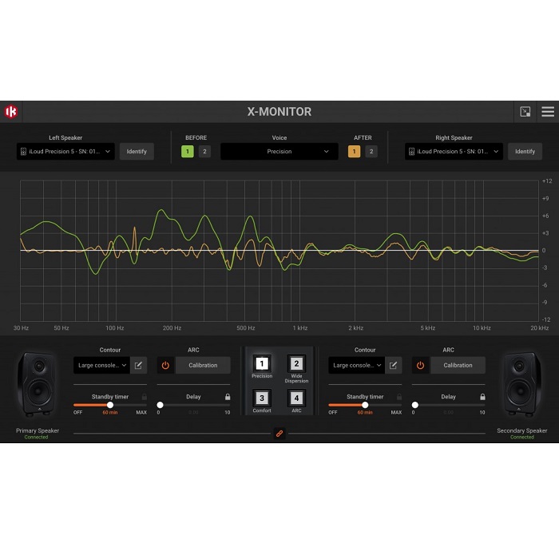Open the hamburger main menu
The image size is (559, 559).
548,112
